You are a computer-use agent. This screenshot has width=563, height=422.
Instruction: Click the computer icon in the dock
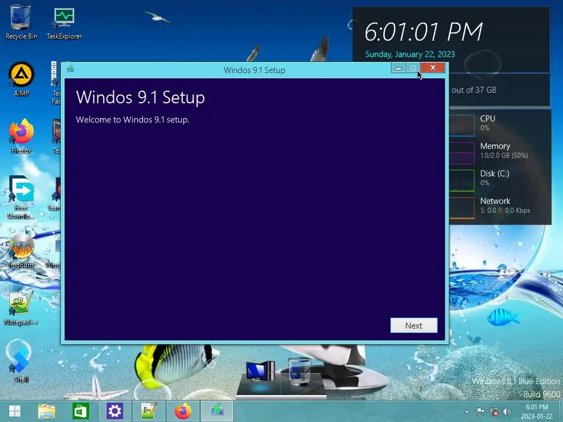tap(261, 371)
